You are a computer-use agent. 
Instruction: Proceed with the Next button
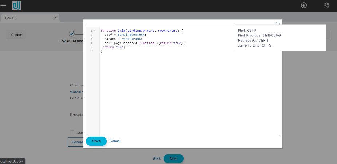(x=173, y=159)
